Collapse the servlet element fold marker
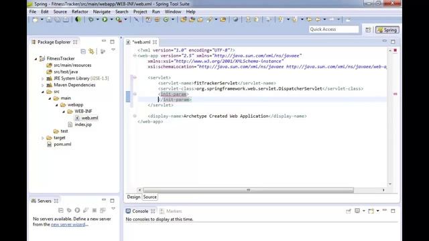The width and height of the screenshot is (429, 241). pos(135,78)
